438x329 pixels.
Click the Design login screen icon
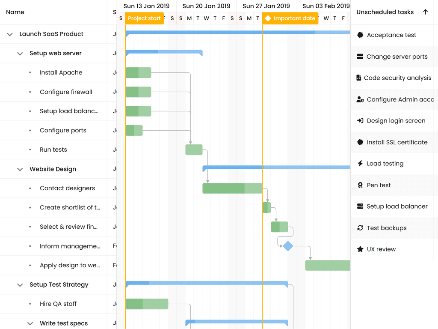click(x=360, y=121)
